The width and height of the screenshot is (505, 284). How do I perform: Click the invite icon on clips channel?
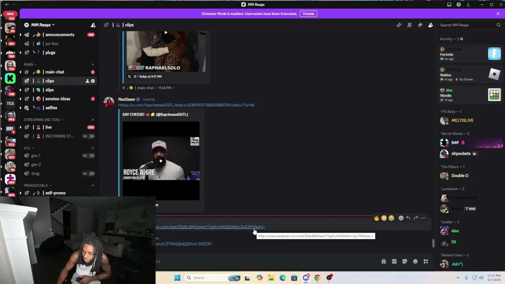(87, 81)
